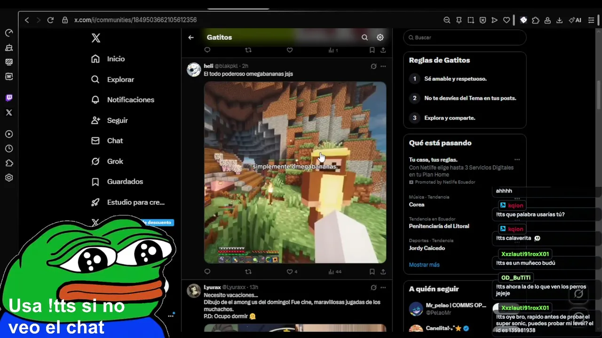Ask Grok about heli's post

click(x=373, y=66)
